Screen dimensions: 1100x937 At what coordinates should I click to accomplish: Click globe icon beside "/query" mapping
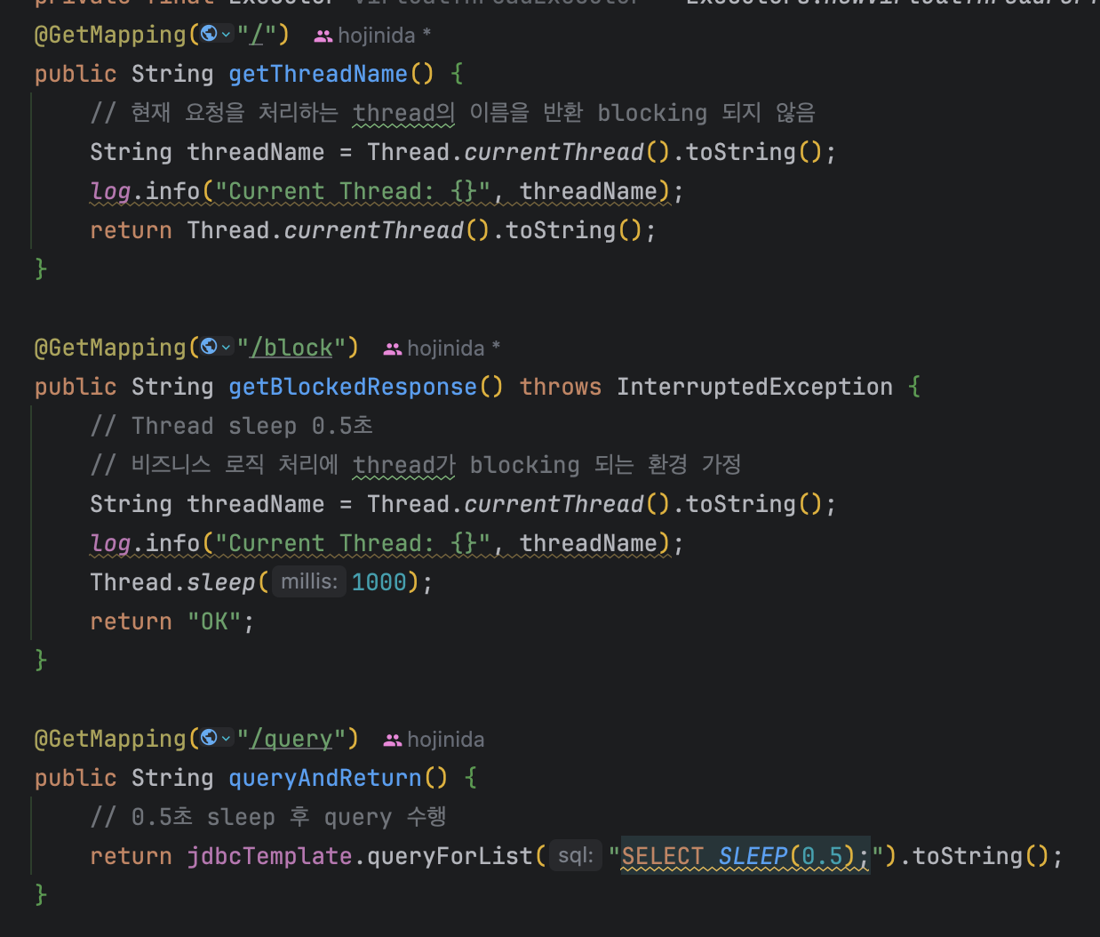[x=209, y=738]
